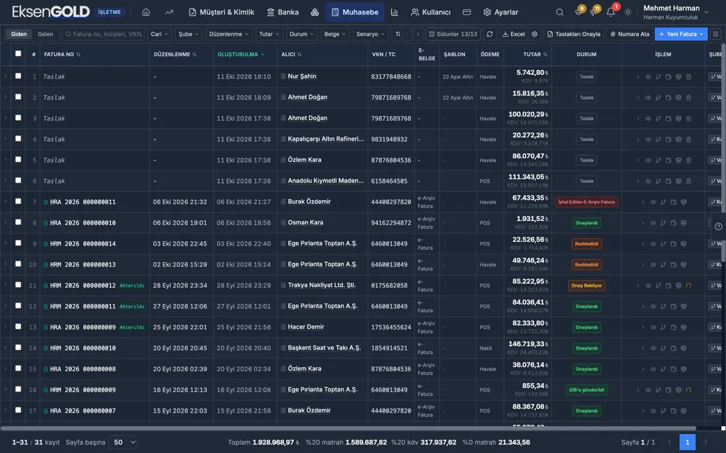The image size is (726, 453).
Task: Focus the invoice search field
Action: click(x=103, y=34)
